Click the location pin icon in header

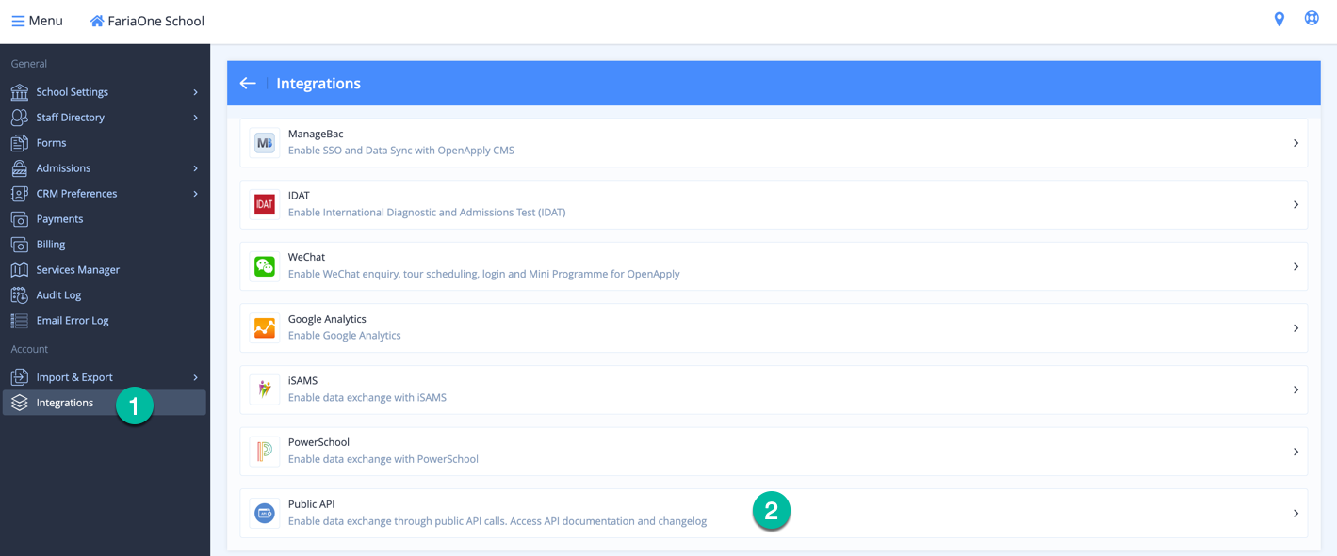pyautogui.click(x=1280, y=20)
